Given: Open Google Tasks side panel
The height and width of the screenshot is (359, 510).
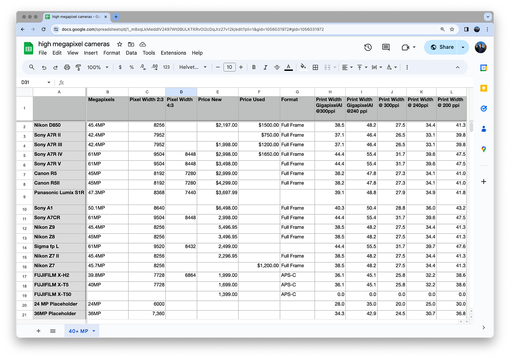Looking at the screenshot, I should (x=484, y=108).
